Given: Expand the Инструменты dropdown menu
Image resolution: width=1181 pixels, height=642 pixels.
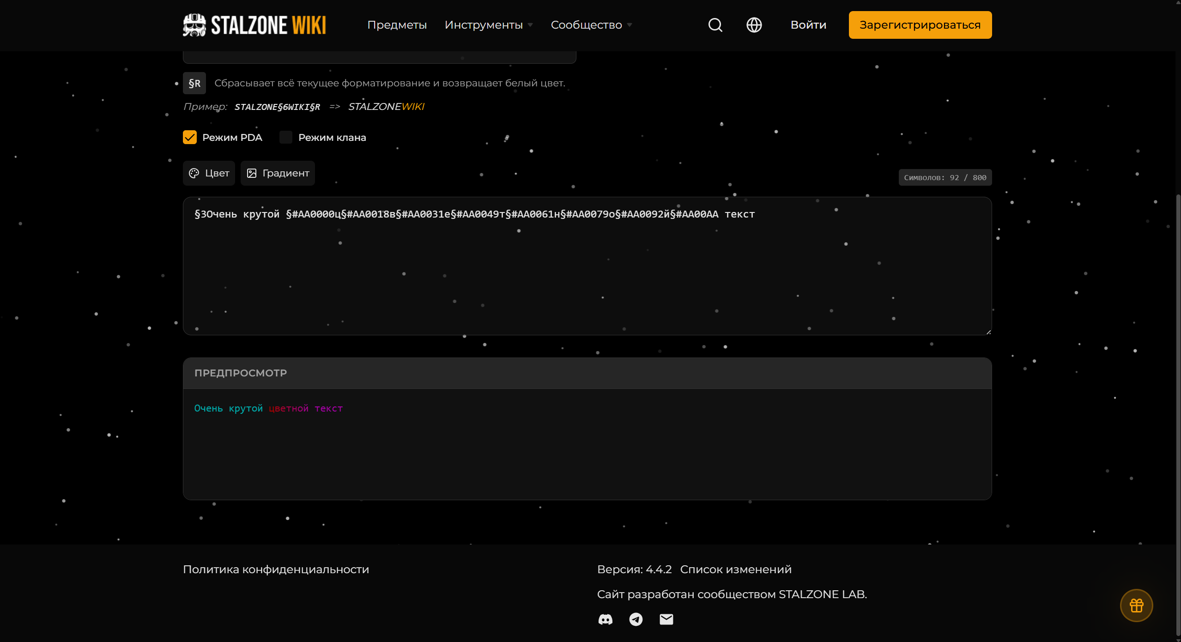Looking at the screenshot, I should click(489, 25).
